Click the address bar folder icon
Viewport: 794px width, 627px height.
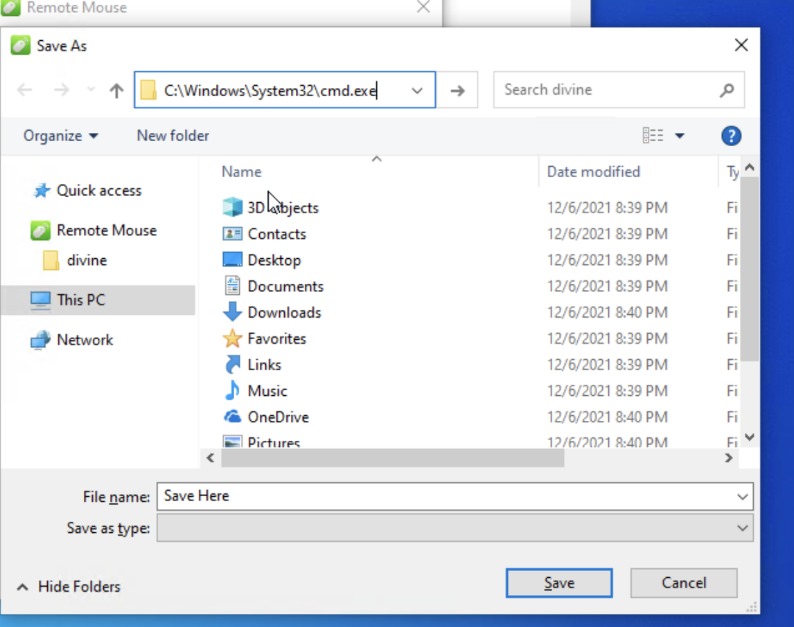(148, 90)
